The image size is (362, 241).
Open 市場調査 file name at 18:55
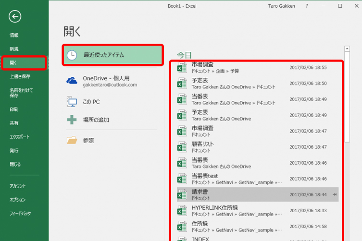click(202, 65)
